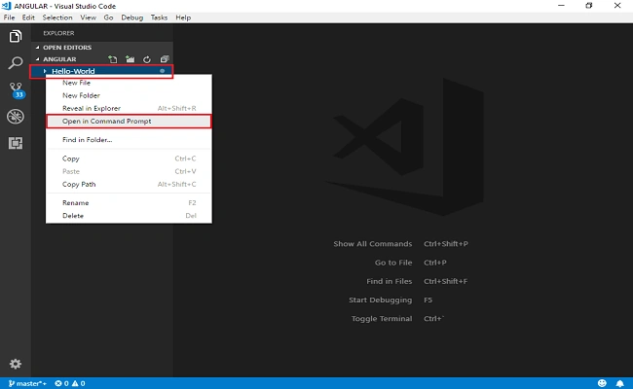The height and width of the screenshot is (389, 633).
Task: Collapse the OPEN EDITORS section
Action: [38, 48]
